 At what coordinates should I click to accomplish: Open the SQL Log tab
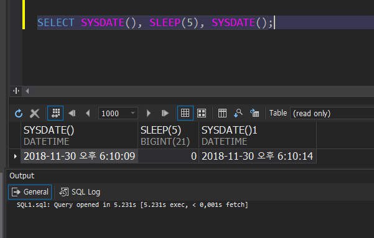tap(80, 192)
